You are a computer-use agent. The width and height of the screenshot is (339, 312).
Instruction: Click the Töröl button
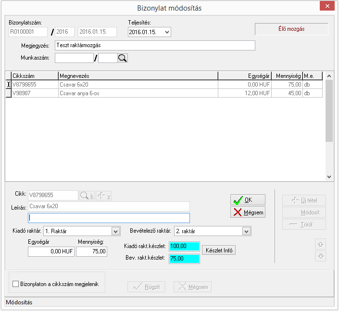point(304,225)
